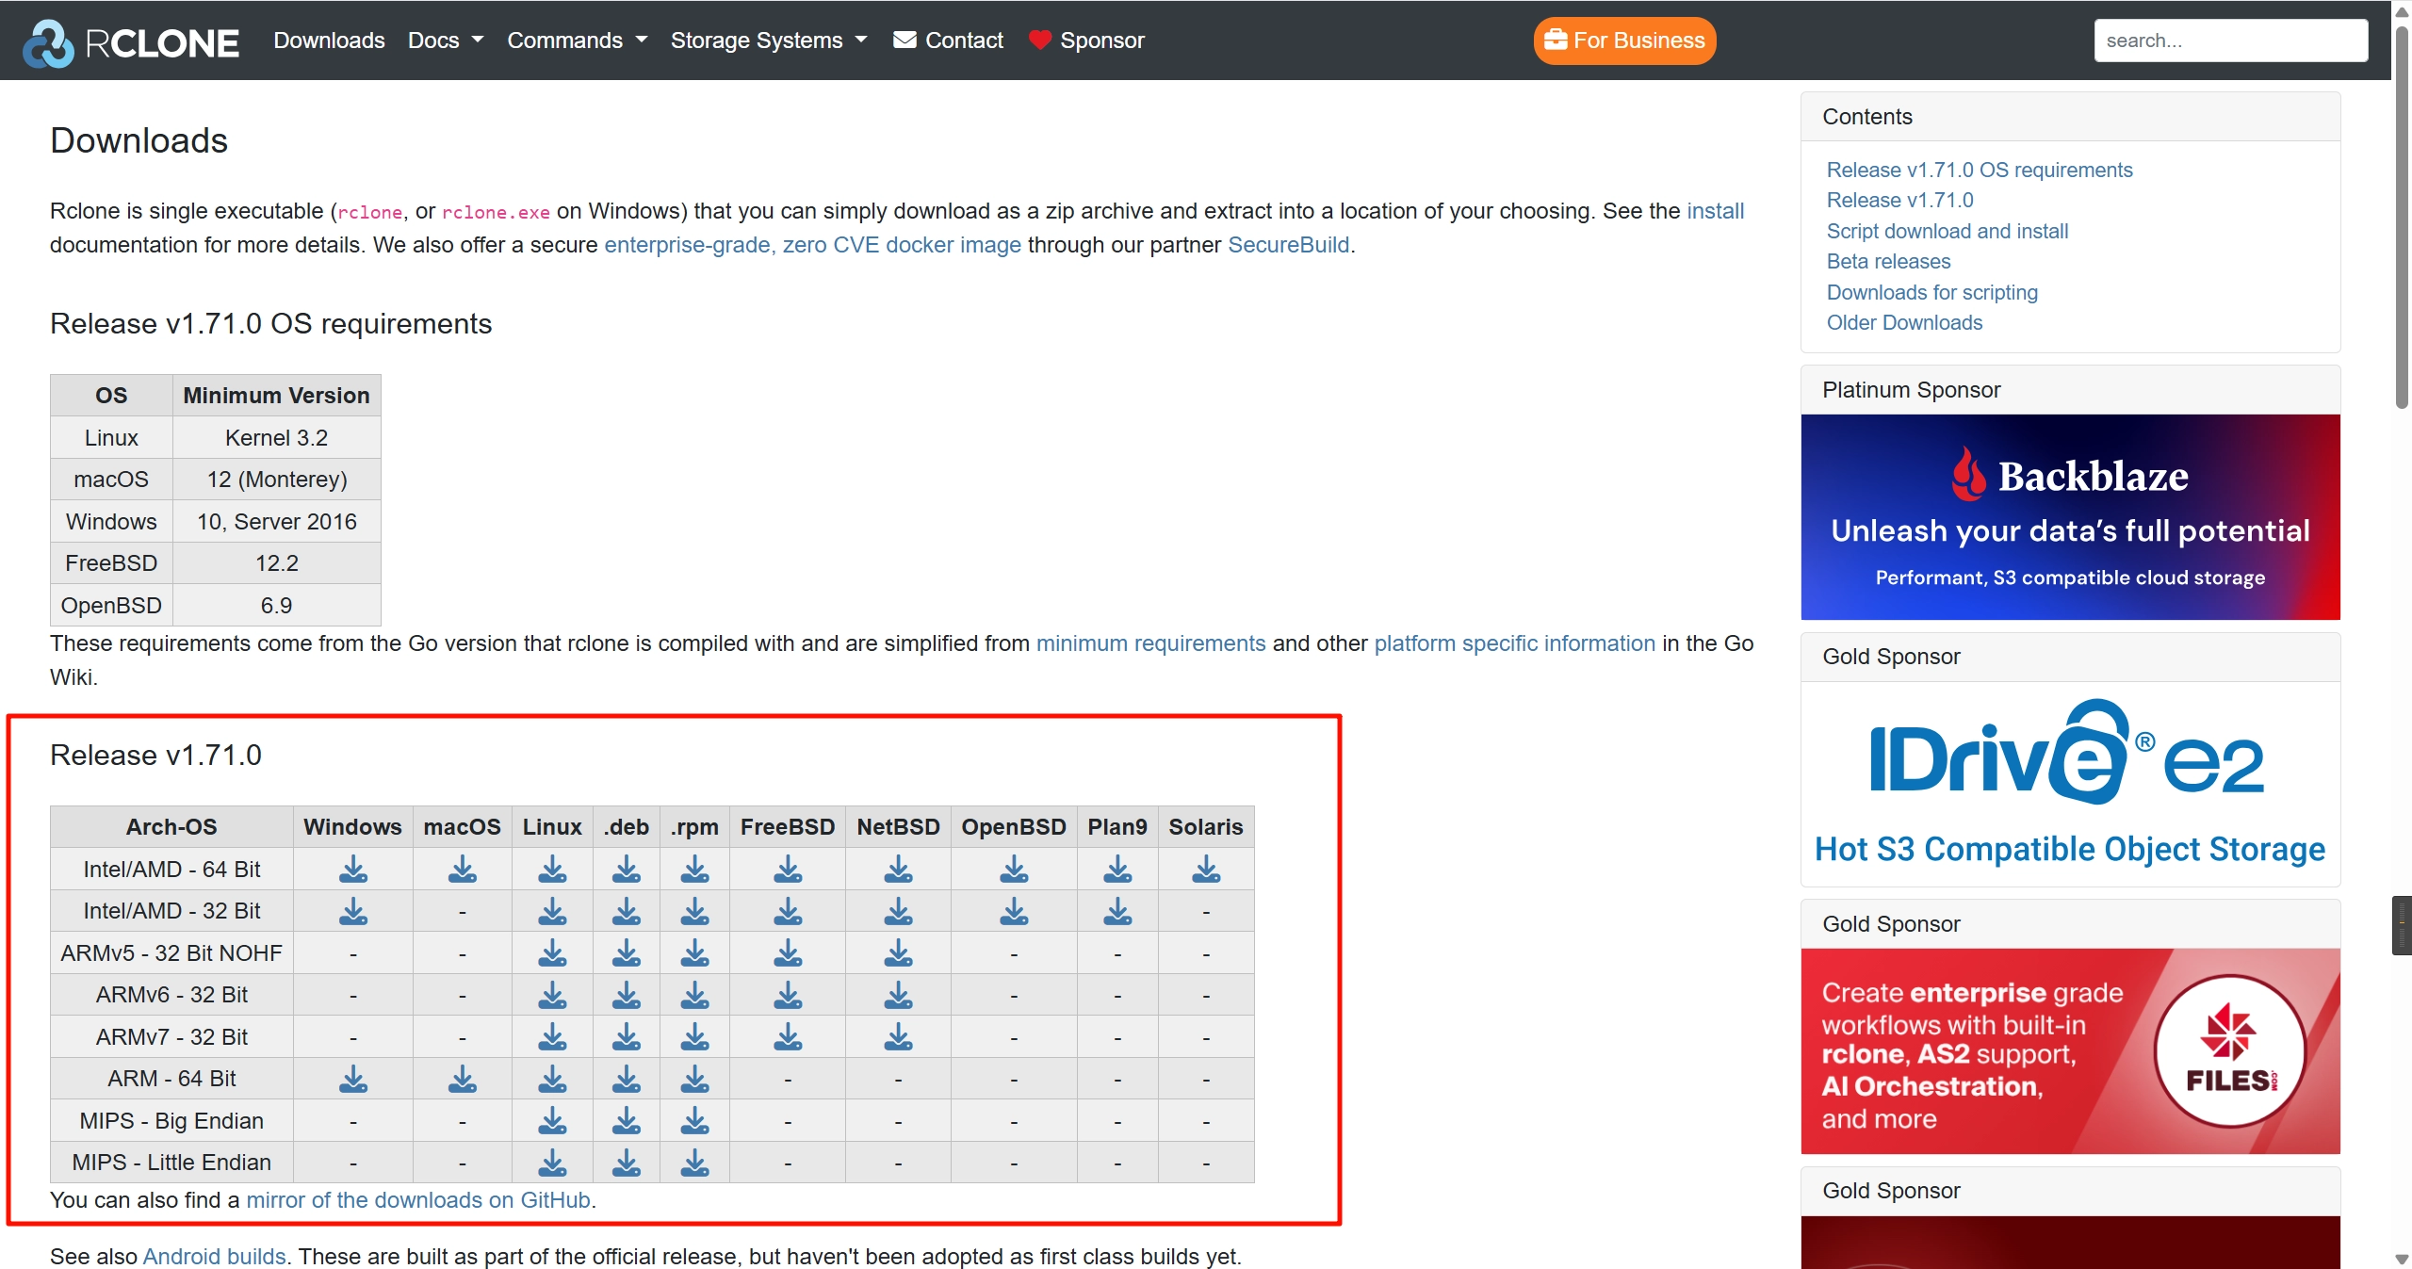Download Intel/AMD 64 Bit OpenBSD build
This screenshot has width=2412, height=1269.
pos(1014,869)
